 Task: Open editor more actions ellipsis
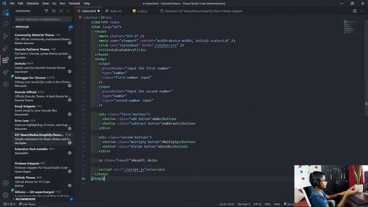pyautogui.click(x=362, y=11)
